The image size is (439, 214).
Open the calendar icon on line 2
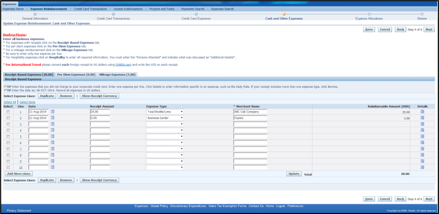point(53,118)
